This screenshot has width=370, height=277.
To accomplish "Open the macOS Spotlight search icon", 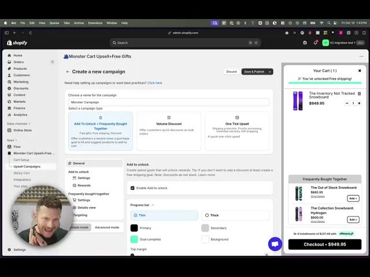I will (x=329, y=23).
